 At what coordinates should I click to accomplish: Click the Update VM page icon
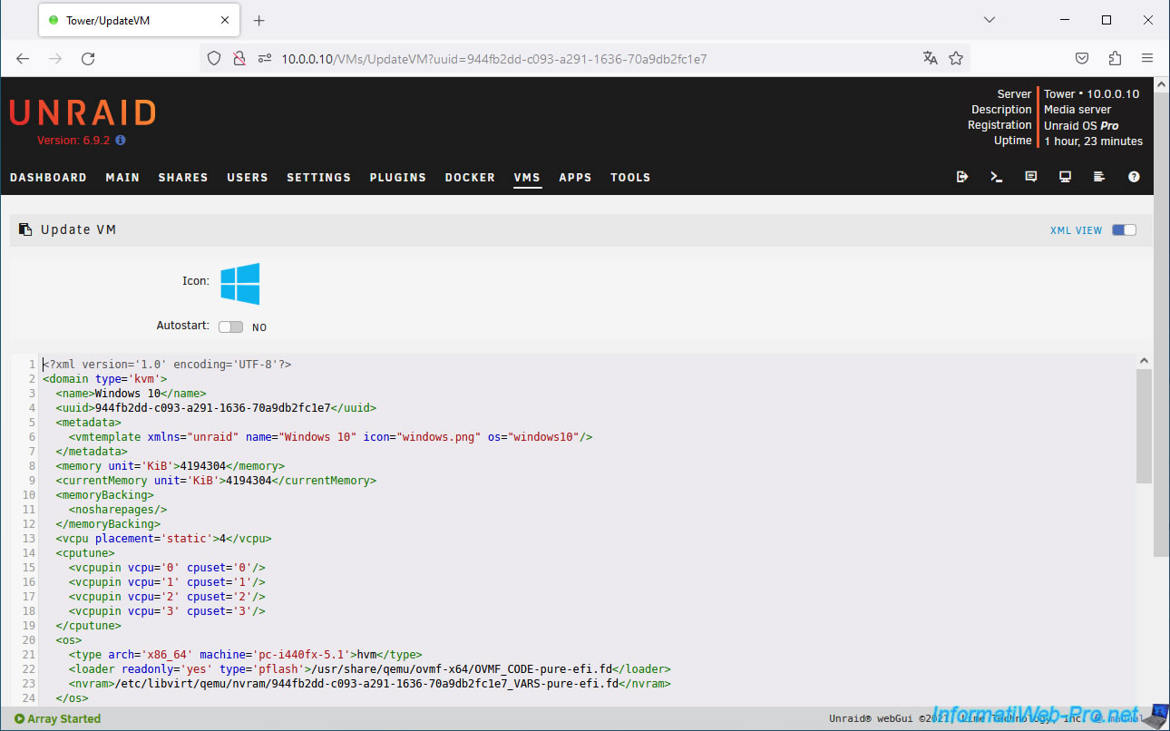tap(25, 230)
